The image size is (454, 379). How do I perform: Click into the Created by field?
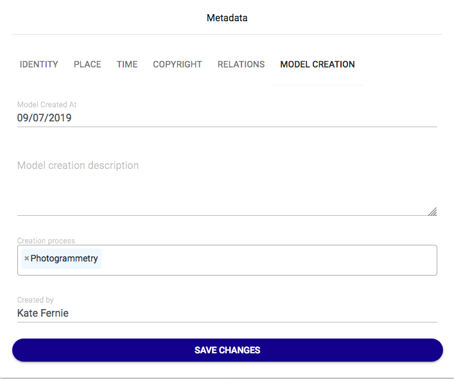click(x=227, y=313)
